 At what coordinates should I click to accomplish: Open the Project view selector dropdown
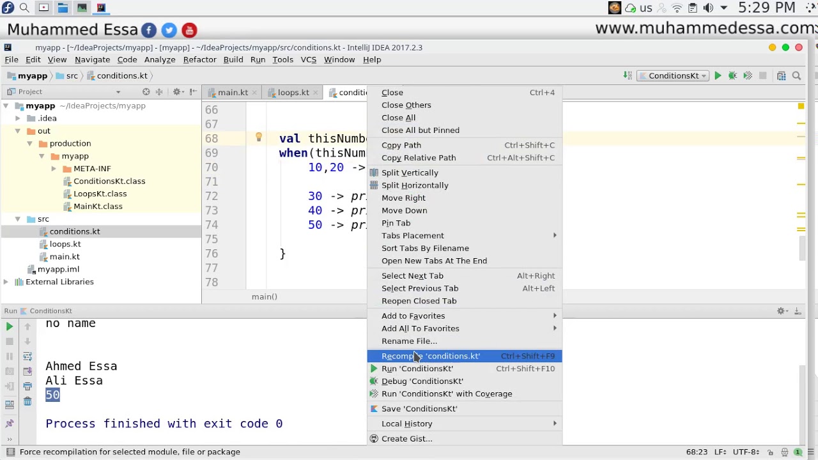point(118,92)
